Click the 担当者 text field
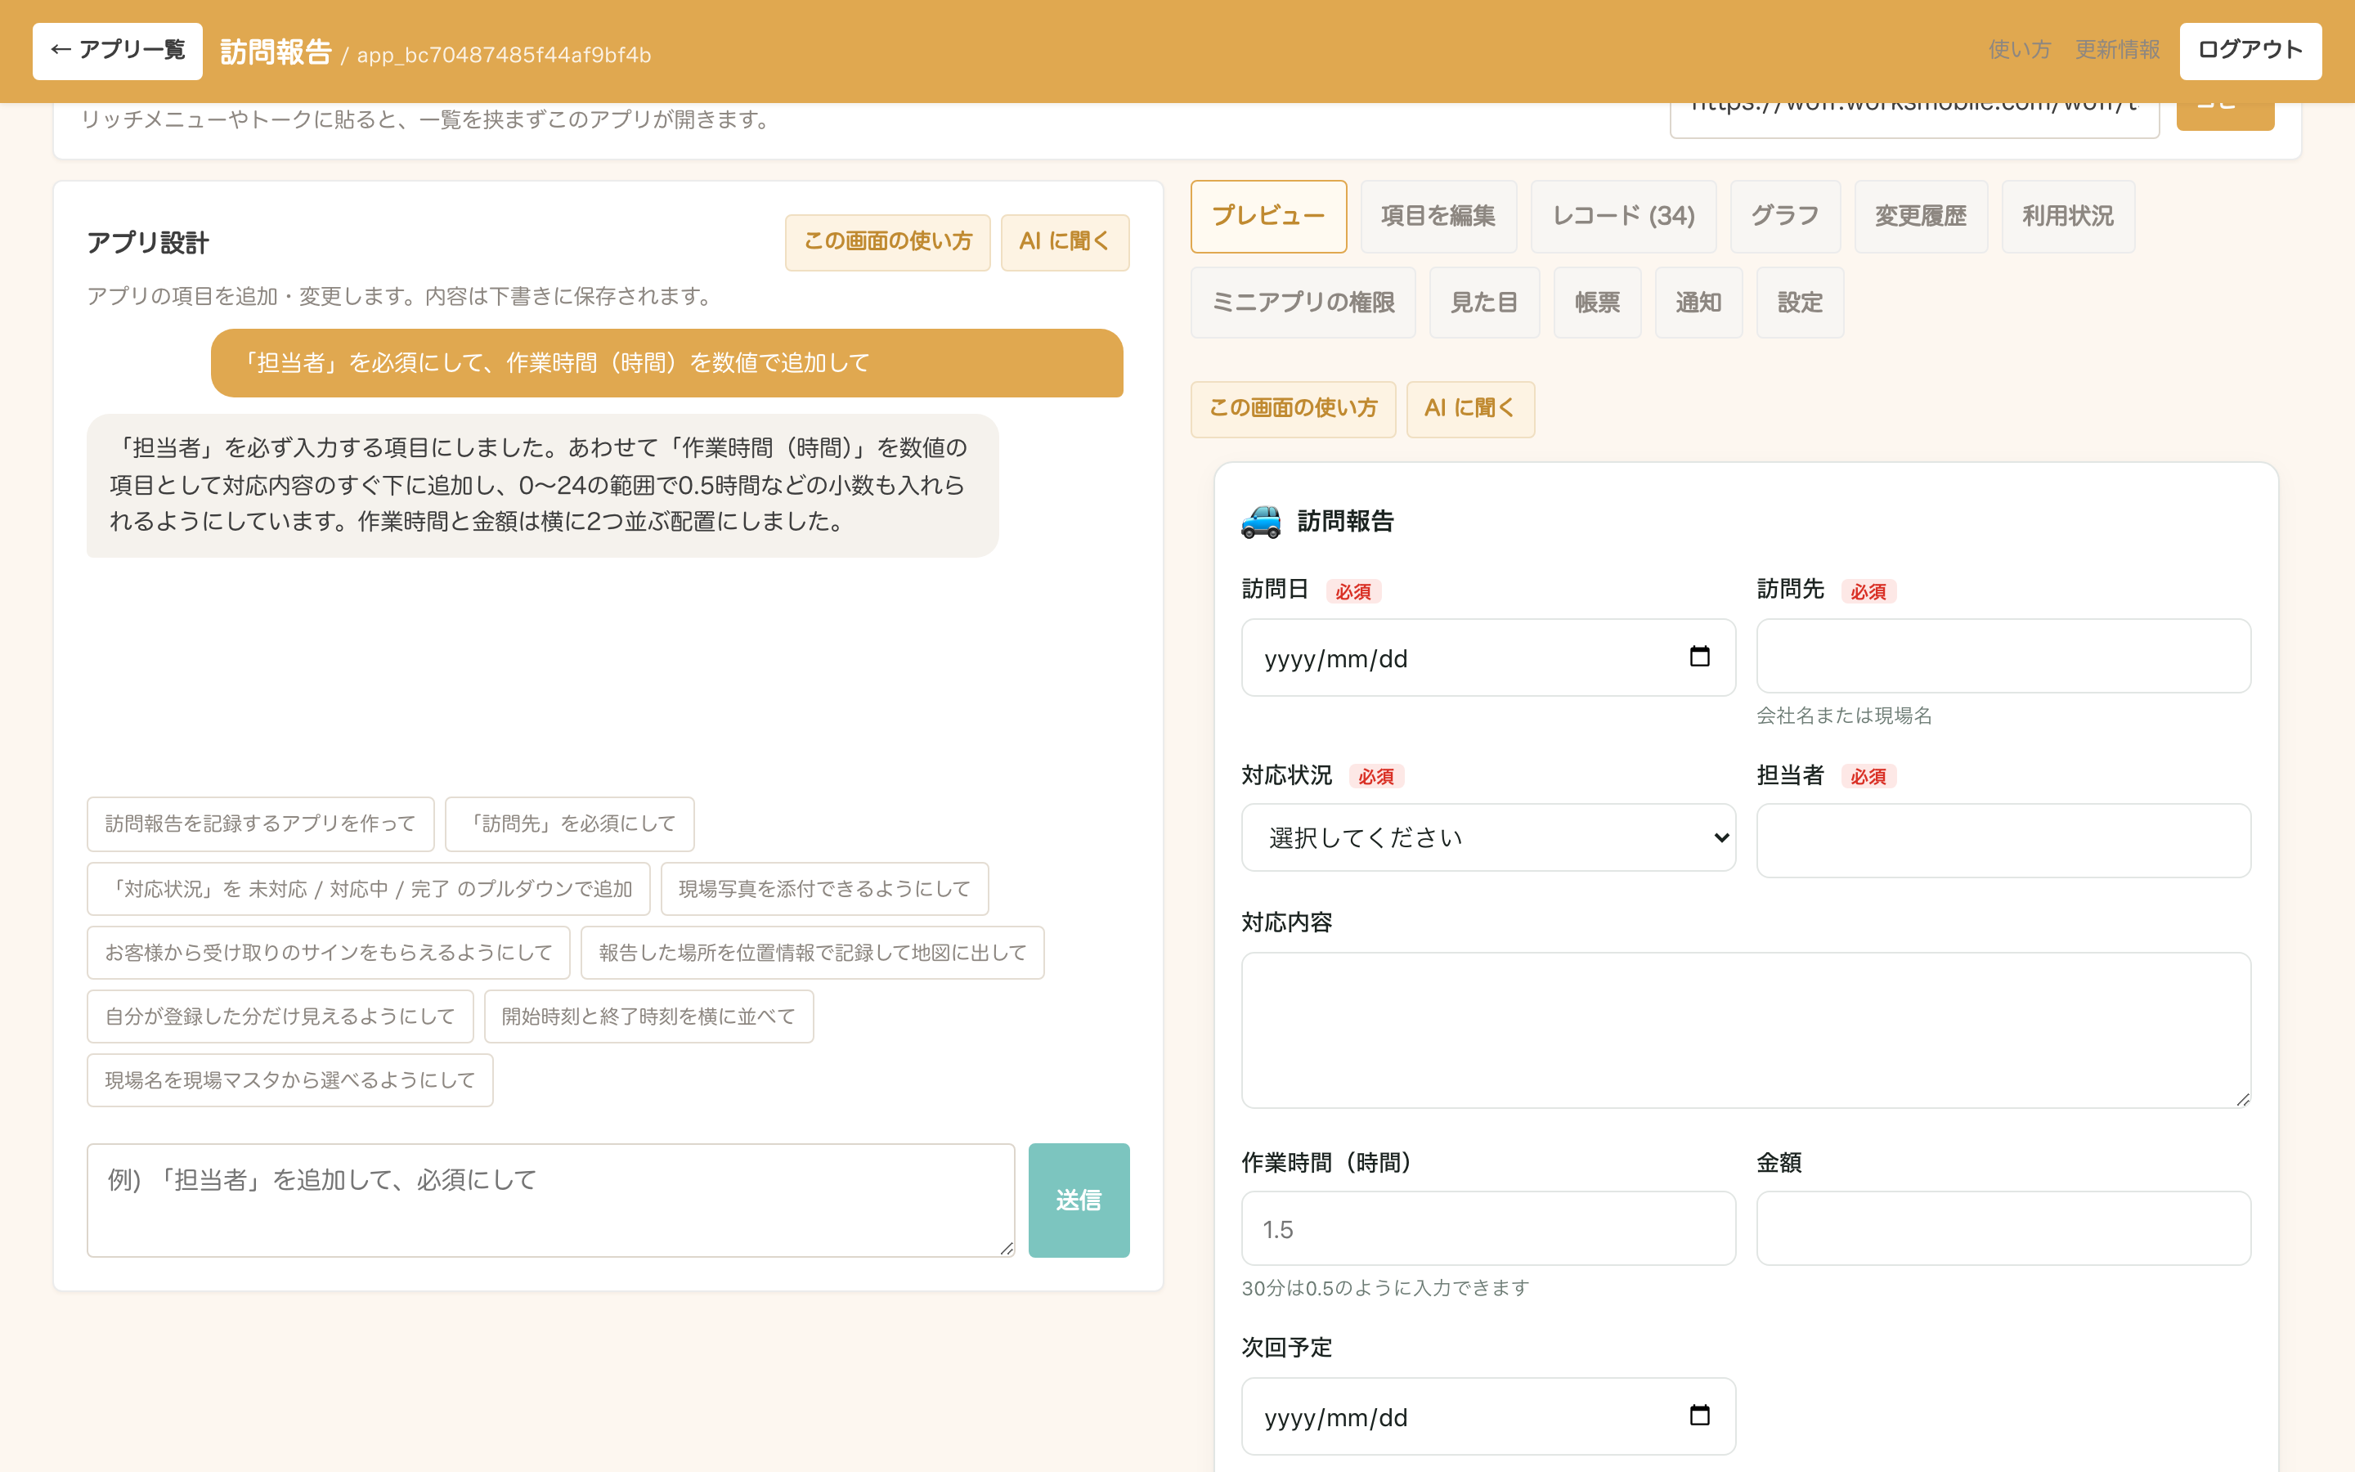 pos(2003,840)
